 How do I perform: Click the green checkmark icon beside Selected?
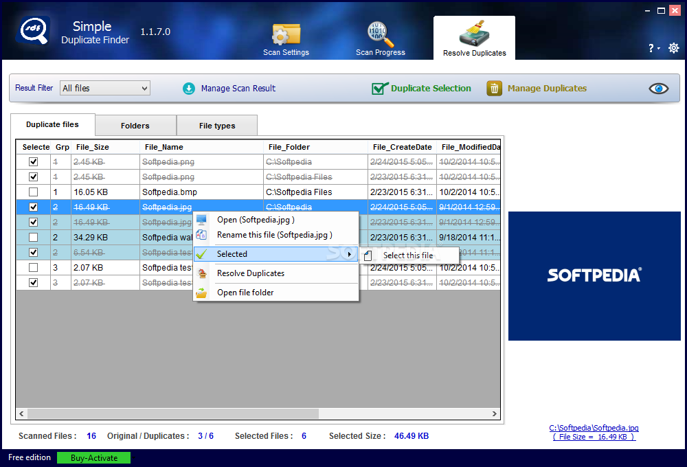tap(201, 254)
